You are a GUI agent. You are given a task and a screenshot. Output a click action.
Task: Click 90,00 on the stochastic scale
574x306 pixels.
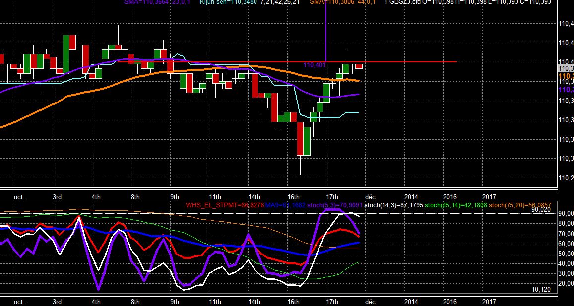[x=567, y=213]
